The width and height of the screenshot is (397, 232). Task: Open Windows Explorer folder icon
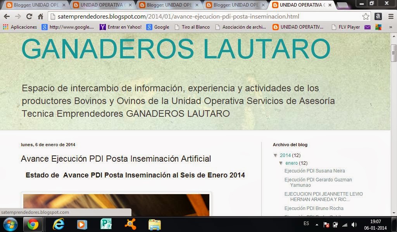point(154,224)
